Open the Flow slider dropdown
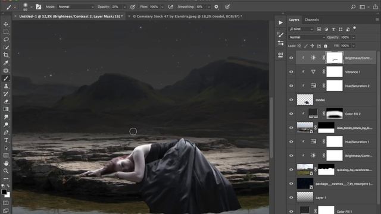The image size is (381, 214). [x=163, y=7]
